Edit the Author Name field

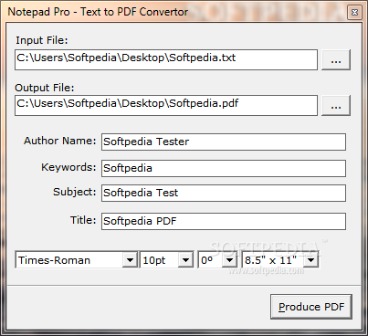click(x=224, y=142)
